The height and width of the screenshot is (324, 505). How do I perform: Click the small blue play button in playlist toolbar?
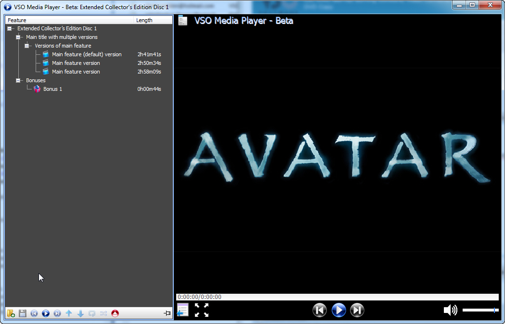click(x=46, y=313)
